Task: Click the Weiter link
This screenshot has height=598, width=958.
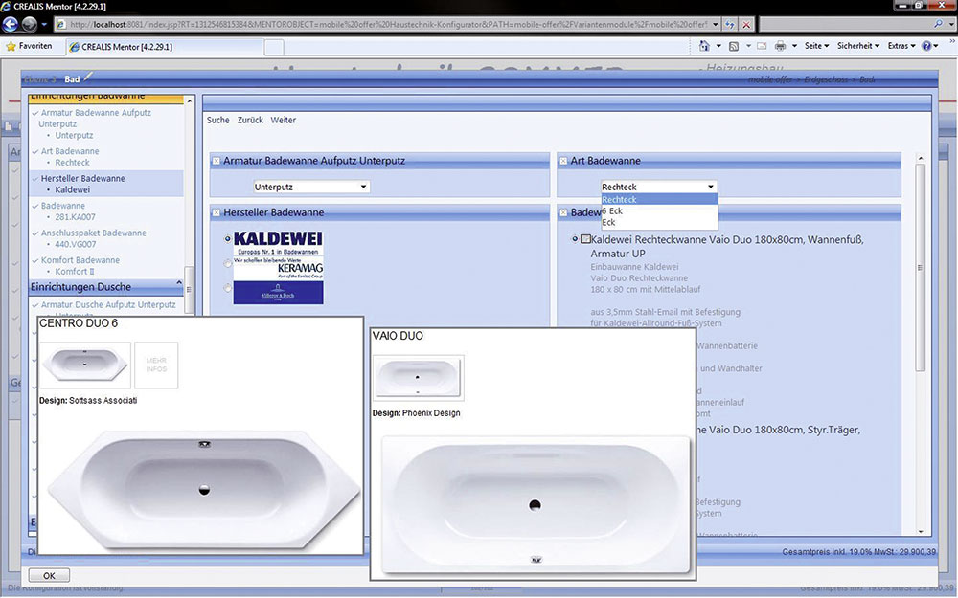Action: [284, 121]
